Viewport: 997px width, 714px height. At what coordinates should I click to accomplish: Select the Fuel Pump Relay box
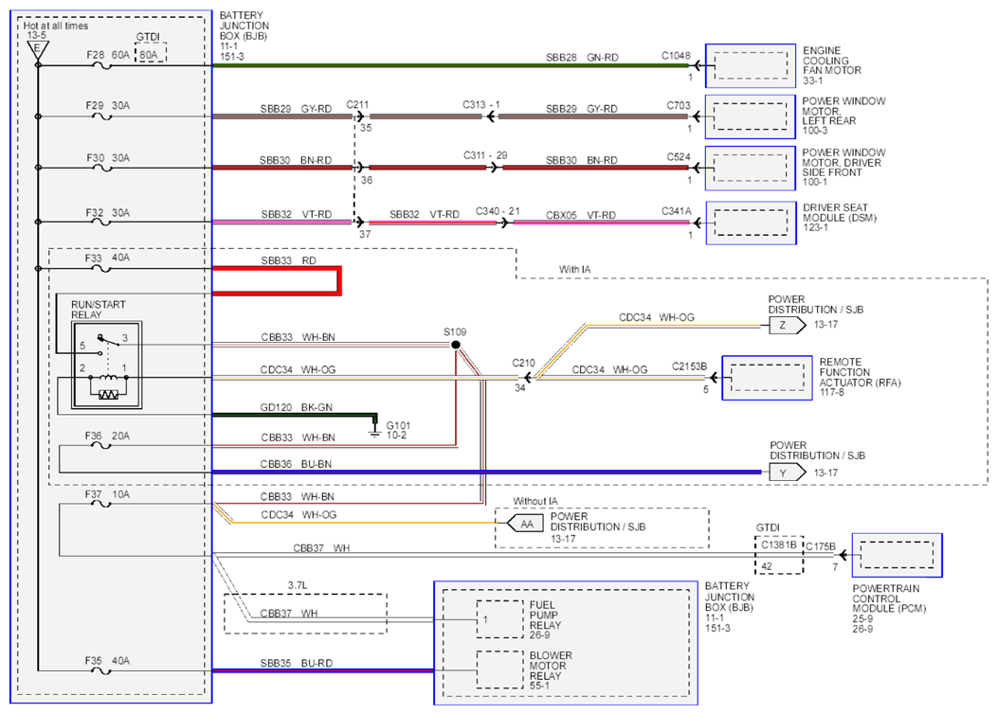(x=499, y=619)
